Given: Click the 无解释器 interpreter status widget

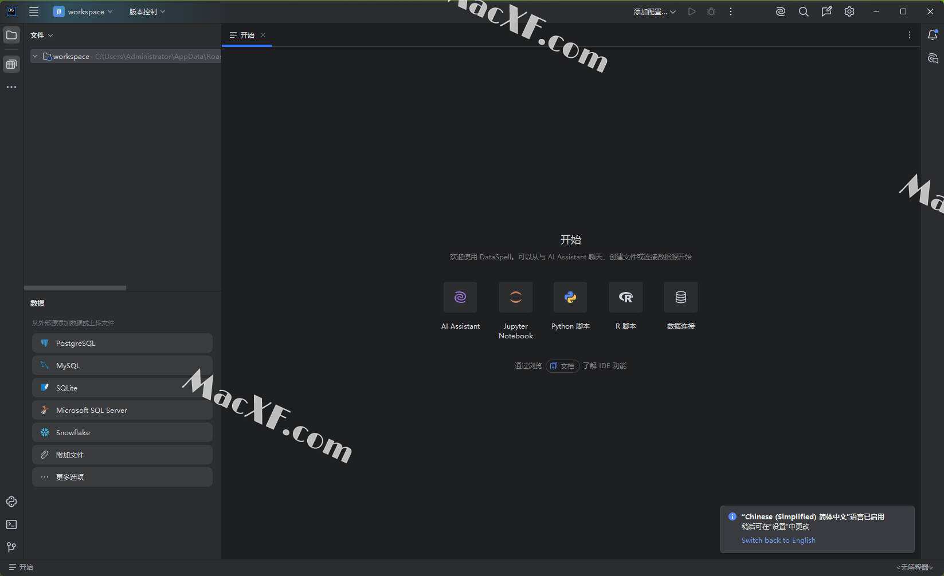Looking at the screenshot, I should (915, 567).
